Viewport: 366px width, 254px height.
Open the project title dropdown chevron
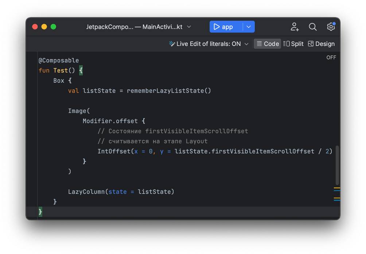pos(189,27)
